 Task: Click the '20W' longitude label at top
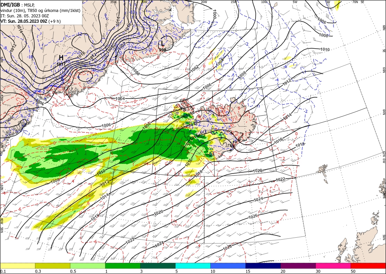tap(203, 2)
